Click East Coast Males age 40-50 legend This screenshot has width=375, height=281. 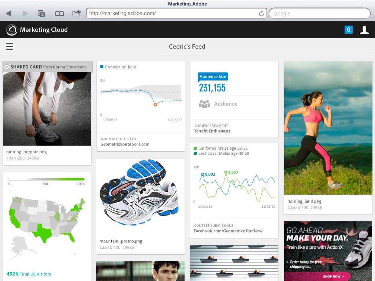tap(224, 153)
